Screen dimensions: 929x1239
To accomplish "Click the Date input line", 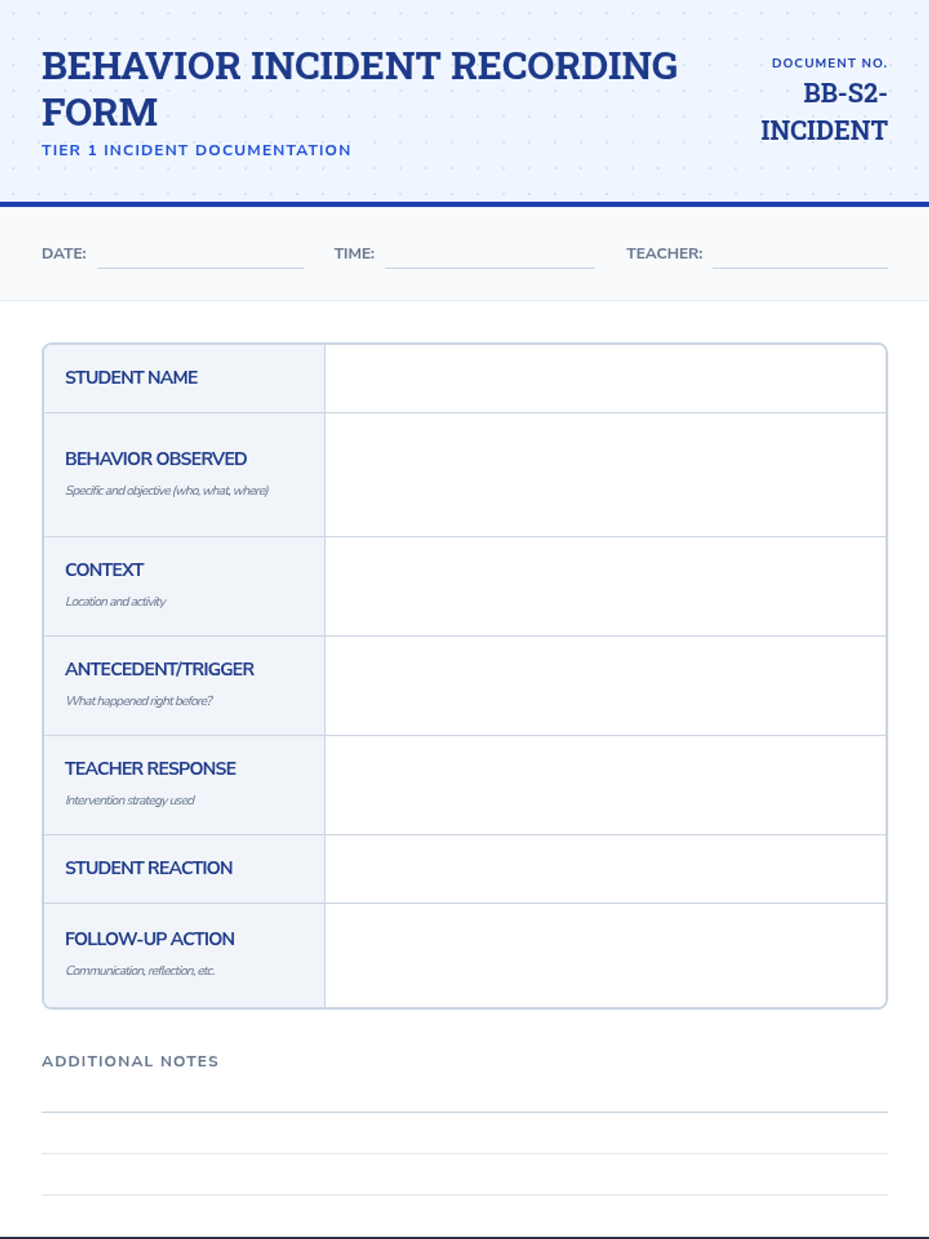I will pos(200,256).
